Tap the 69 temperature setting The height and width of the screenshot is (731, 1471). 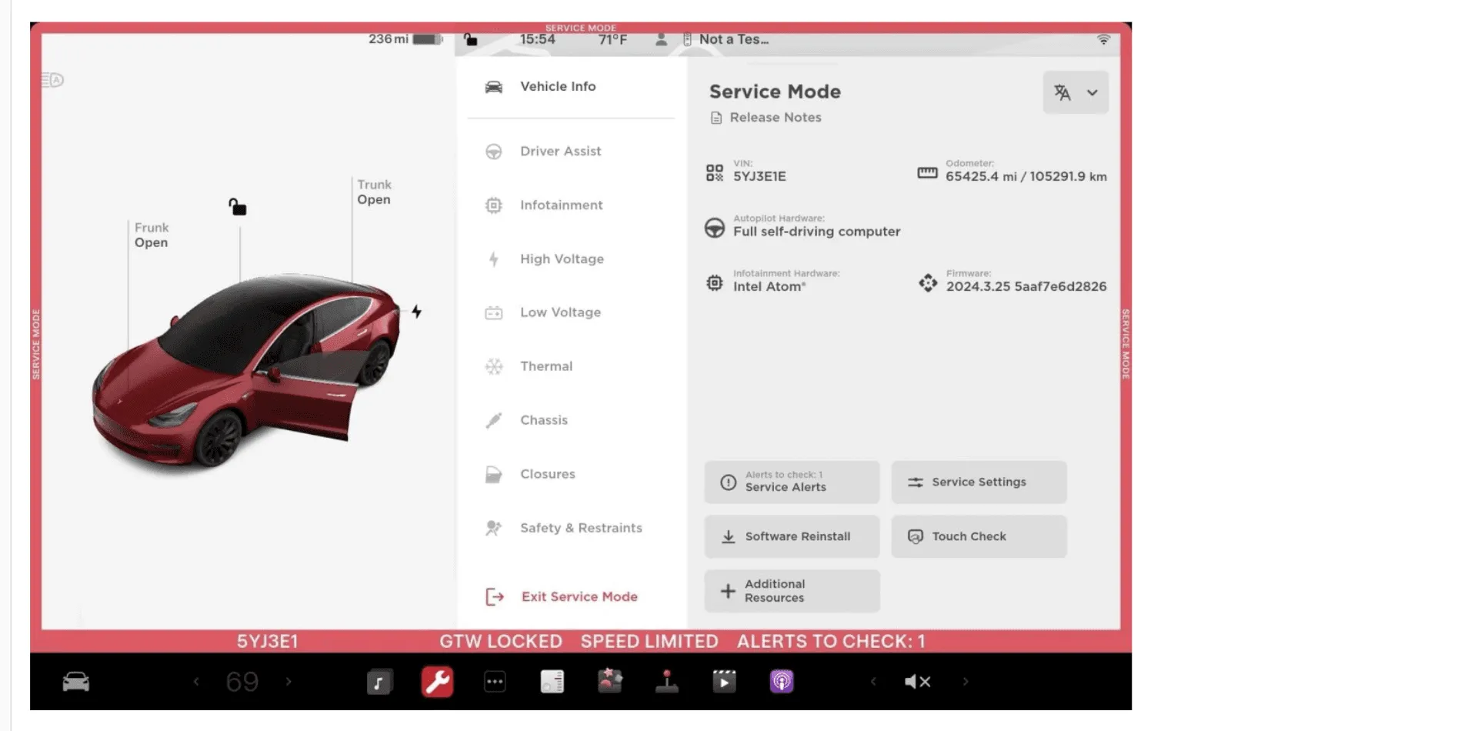coord(242,682)
